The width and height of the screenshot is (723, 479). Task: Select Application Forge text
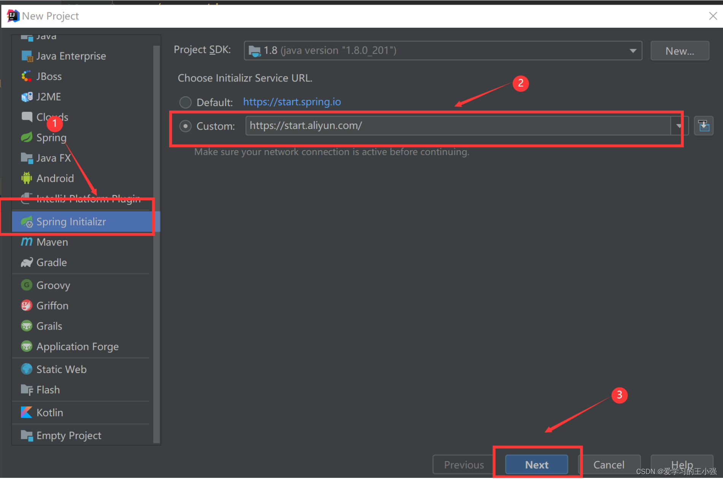(78, 347)
